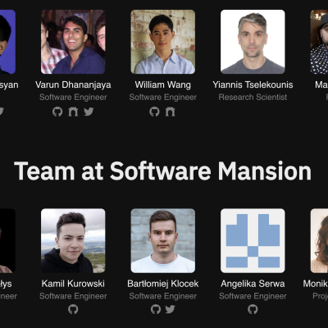Click Varun Dhananjaya's profile photo
The width and height of the screenshot is (328, 328).
click(x=73, y=42)
